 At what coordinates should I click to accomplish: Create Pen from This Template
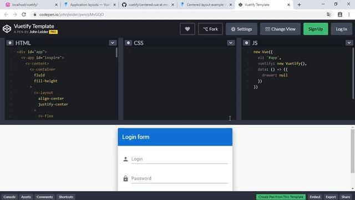[281, 197]
